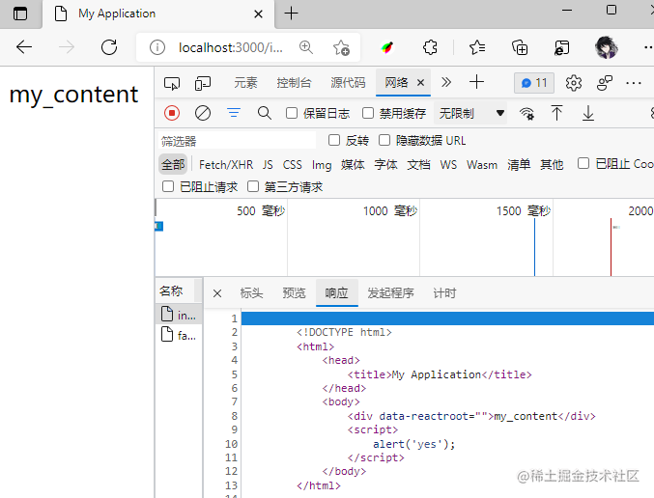Viewport: 654px width, 498px height.
Task: Click the browser profile avatar
Action: point(606,47)
